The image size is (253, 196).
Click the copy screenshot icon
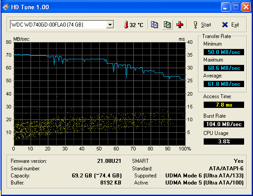(x=167, y=25)
